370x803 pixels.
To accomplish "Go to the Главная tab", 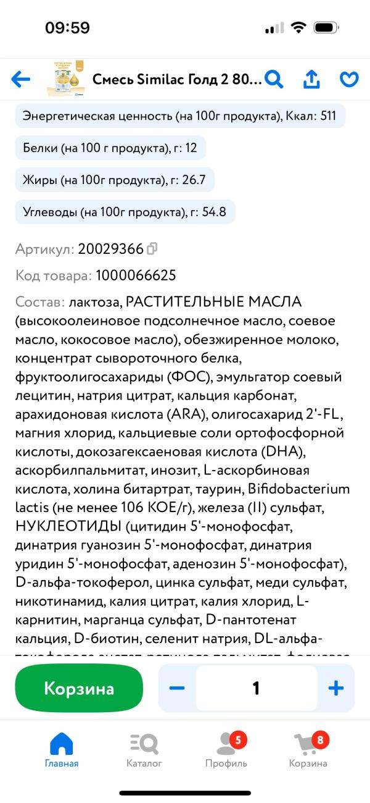I will [61, 750].
